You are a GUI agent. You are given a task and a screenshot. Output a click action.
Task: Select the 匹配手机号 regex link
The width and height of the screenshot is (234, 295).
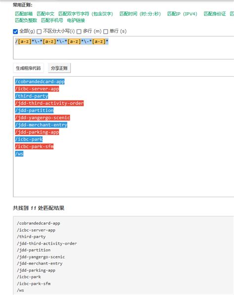pyautogui.click(x=52, y=20)
